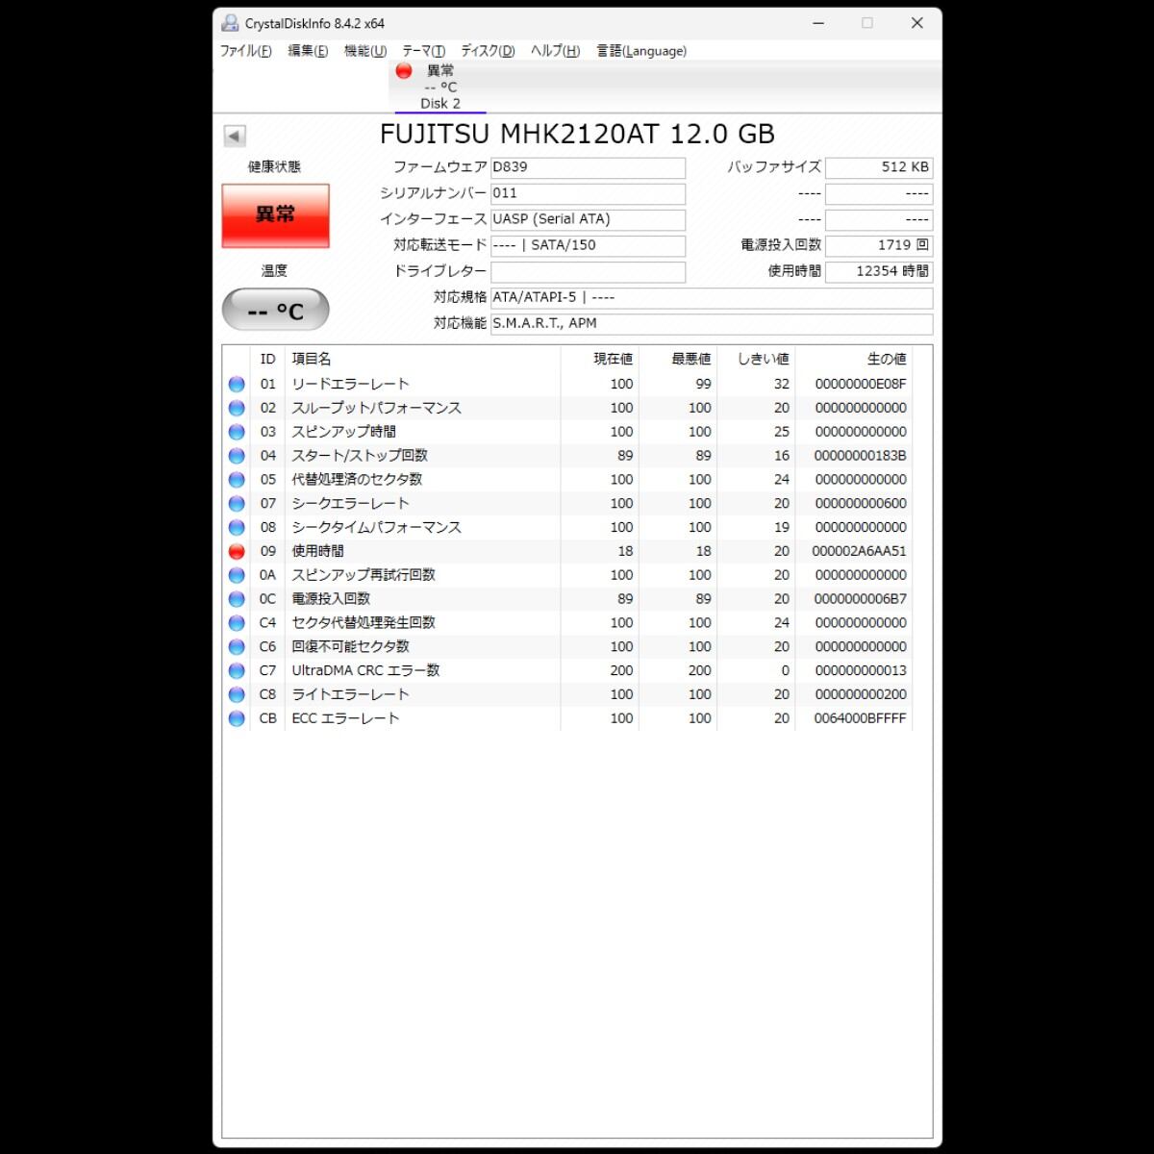Click the 電源投入回数 field showing 1719 回
The image size is (1154, 1154).
tap(879, 245)
